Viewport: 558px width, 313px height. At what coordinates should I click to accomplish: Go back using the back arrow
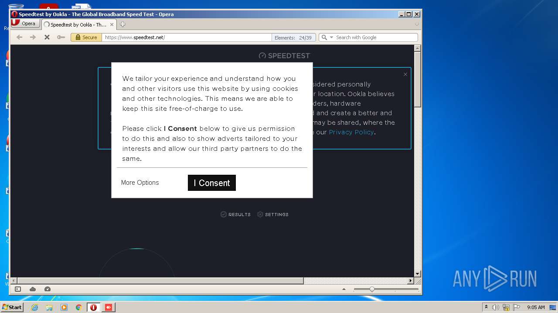point(19,37)
